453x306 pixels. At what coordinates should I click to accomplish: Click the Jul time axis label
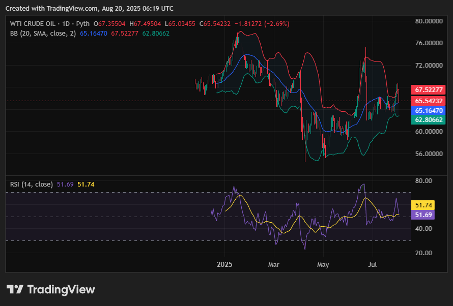[373, 265]
